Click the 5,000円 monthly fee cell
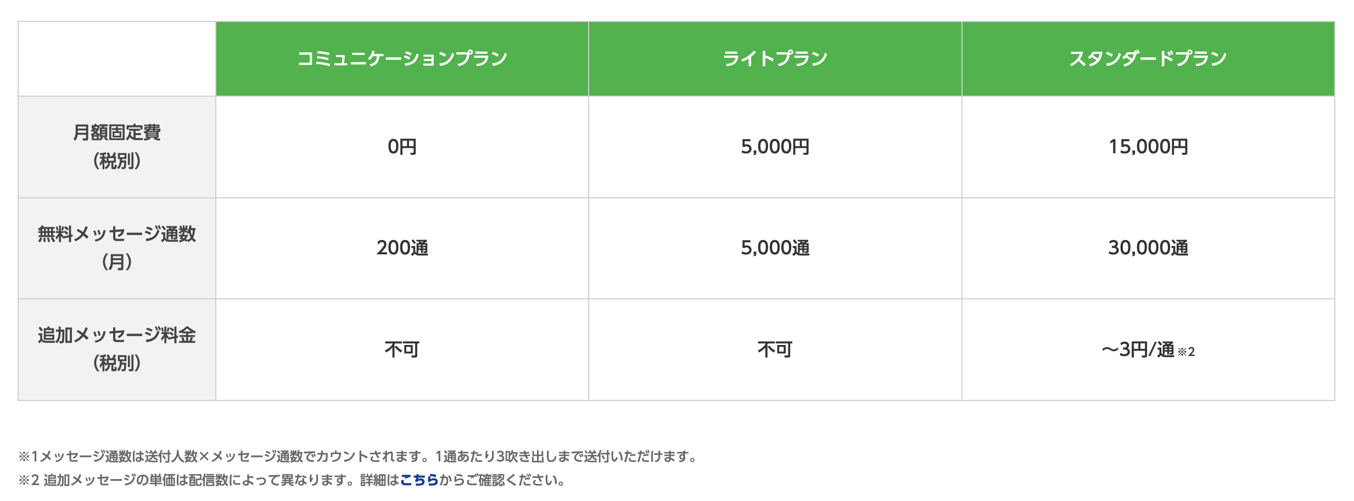This screenshot has width=1354, height=501. point(775,147)
